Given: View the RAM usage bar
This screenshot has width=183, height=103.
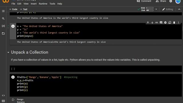Looking at the screenshot, I should click(x=150, y=8).
